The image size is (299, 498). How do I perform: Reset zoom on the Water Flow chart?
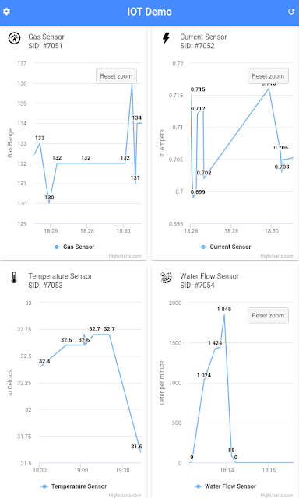268,315
